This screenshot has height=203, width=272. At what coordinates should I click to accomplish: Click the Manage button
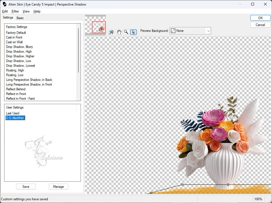(x=58, y=186)
